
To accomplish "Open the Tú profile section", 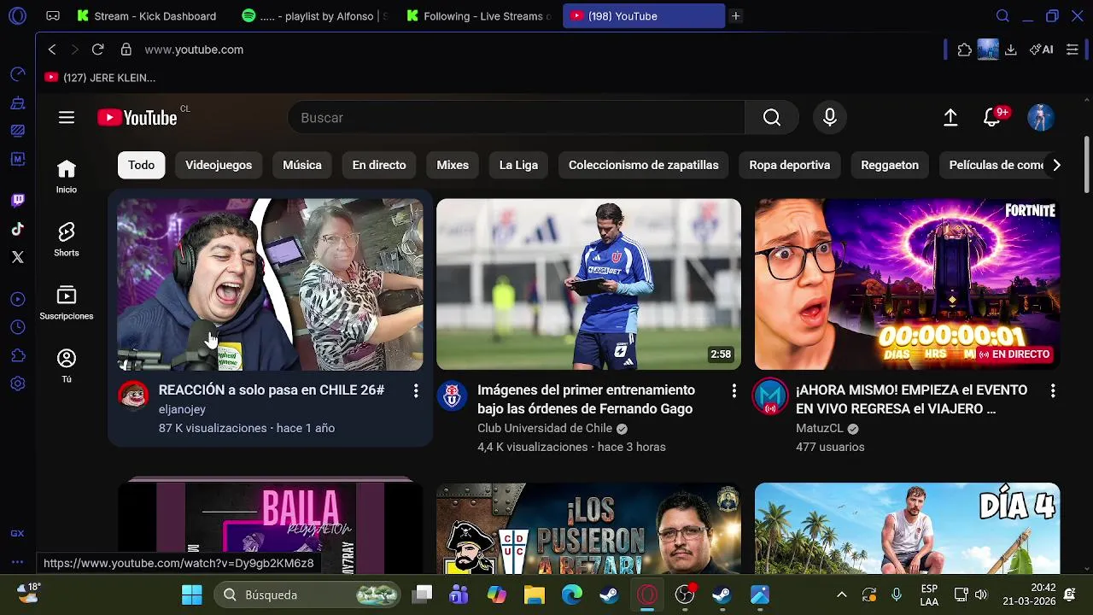I will click(67, 366).
